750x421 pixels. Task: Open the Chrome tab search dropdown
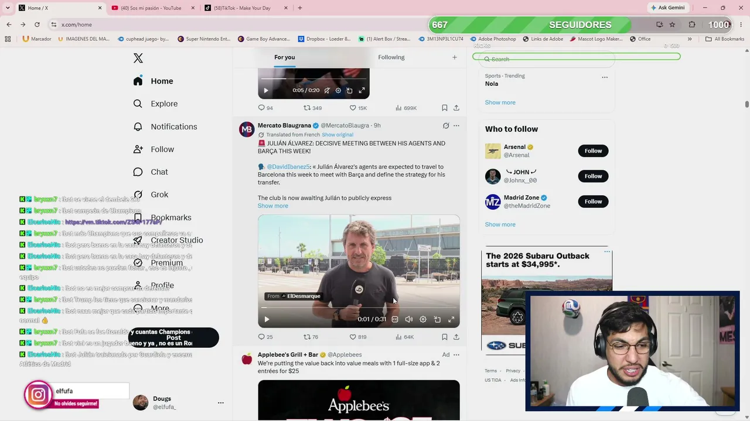click(x=7, y=8)
